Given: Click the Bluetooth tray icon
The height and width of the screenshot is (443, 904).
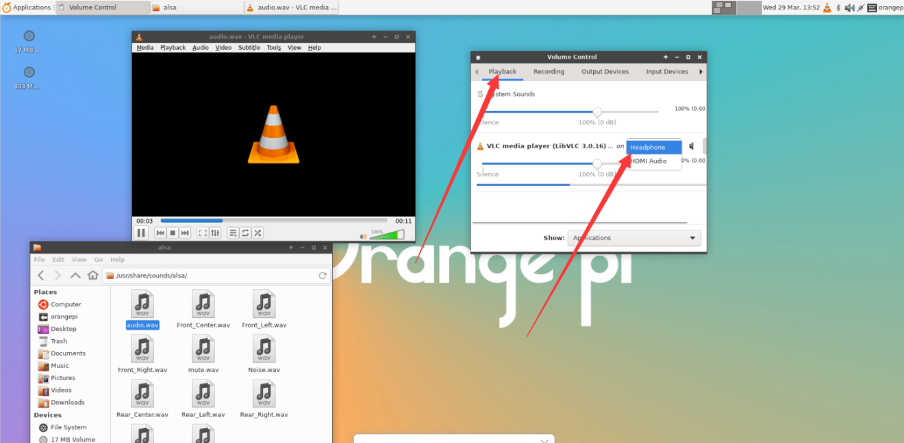Looking at the screenshot, I should (838, 8).
